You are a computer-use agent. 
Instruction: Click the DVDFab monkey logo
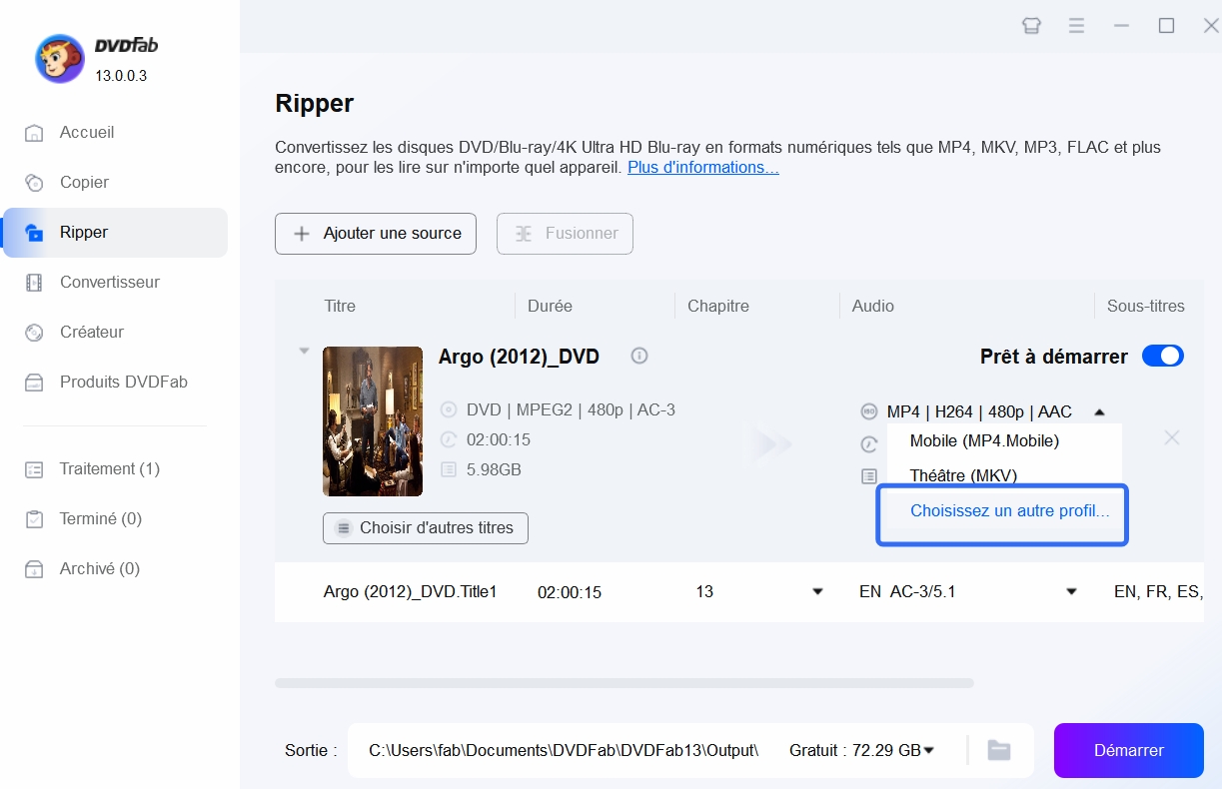pyautogui.click(x=60, y=59)
